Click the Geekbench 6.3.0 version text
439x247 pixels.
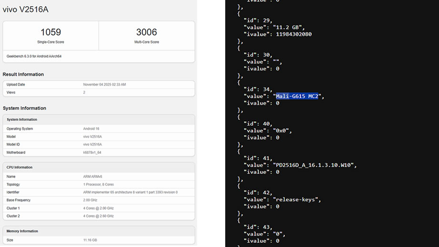[34, 56]
